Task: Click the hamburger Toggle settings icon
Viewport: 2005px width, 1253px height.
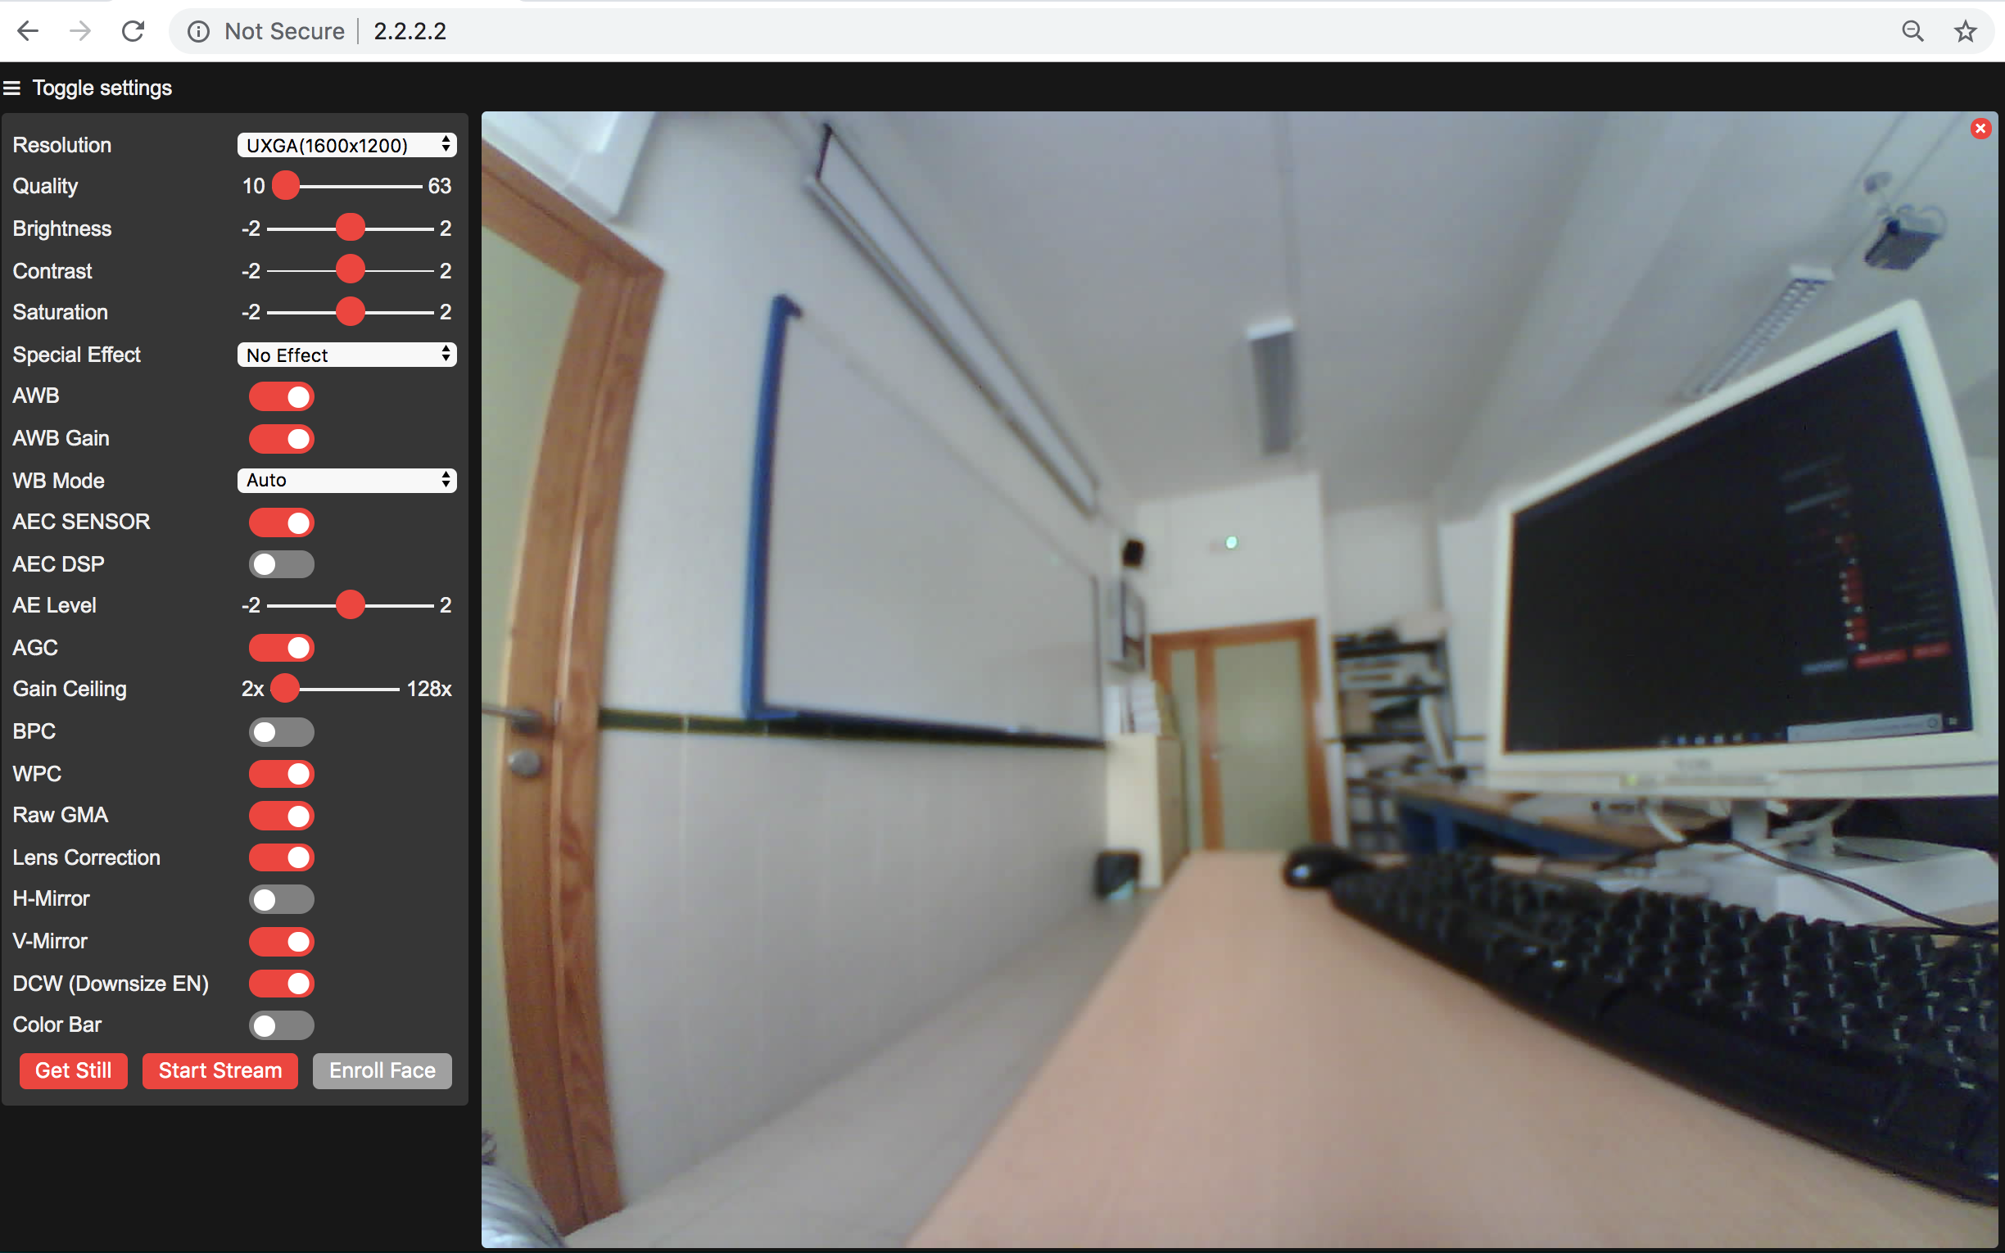Action: pos(11,88)
